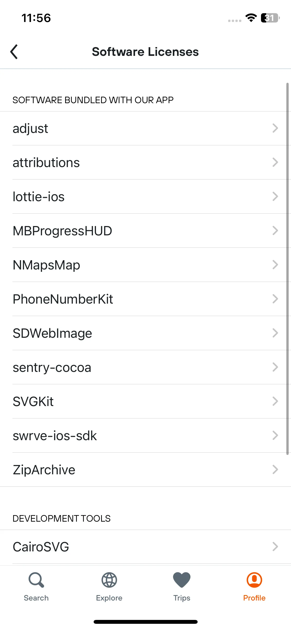Open the Profile person icon
The image size is (291, 630).
point(254,580)
